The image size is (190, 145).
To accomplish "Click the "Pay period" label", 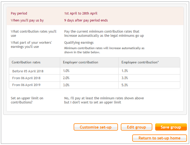I will tap(19, 13).
